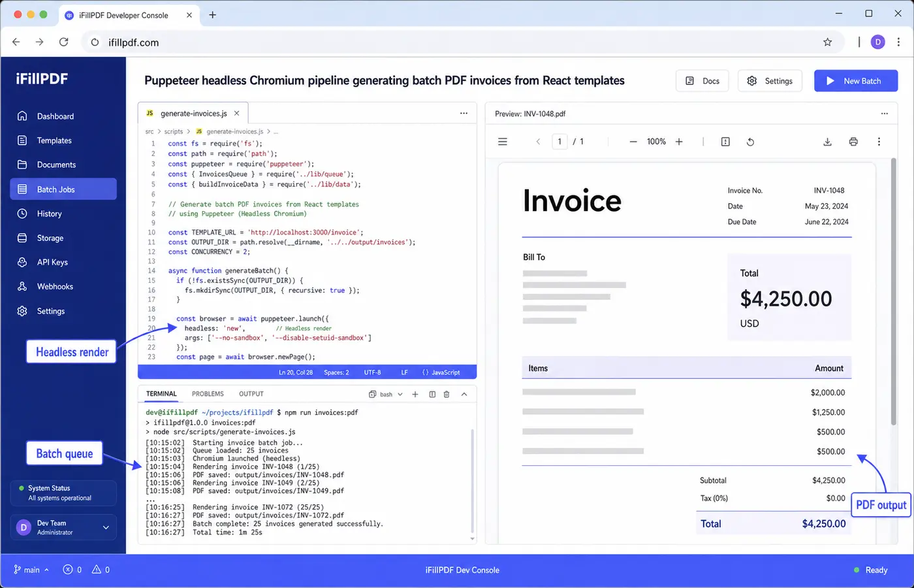Reload the browser page

(63, 42)
